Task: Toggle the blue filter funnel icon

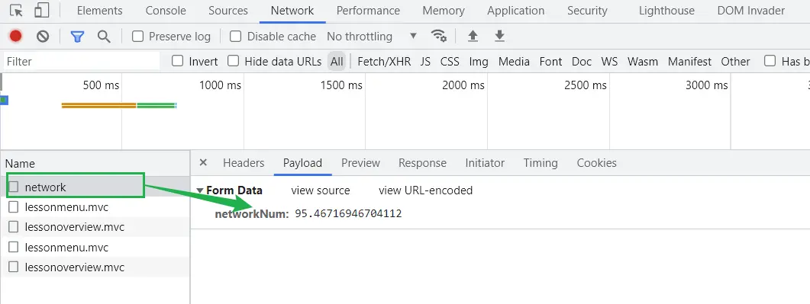Action: point(77,37)
